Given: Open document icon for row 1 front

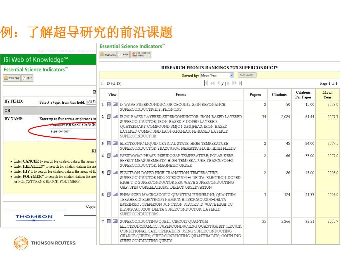Looking at the screenshot, I should click(109, 104).
